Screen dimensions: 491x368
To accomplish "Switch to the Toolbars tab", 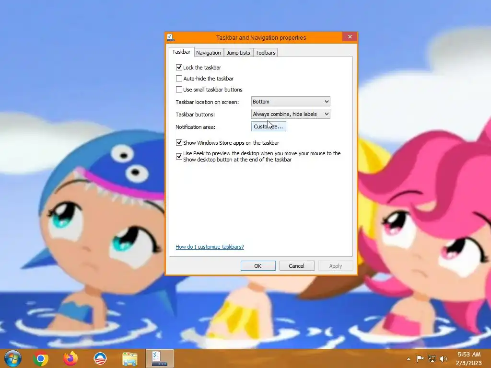I will click(x=266, y=53).
